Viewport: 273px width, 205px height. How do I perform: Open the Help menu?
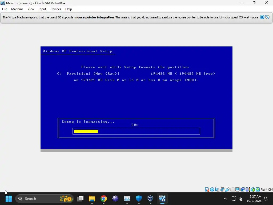(69, 9)
